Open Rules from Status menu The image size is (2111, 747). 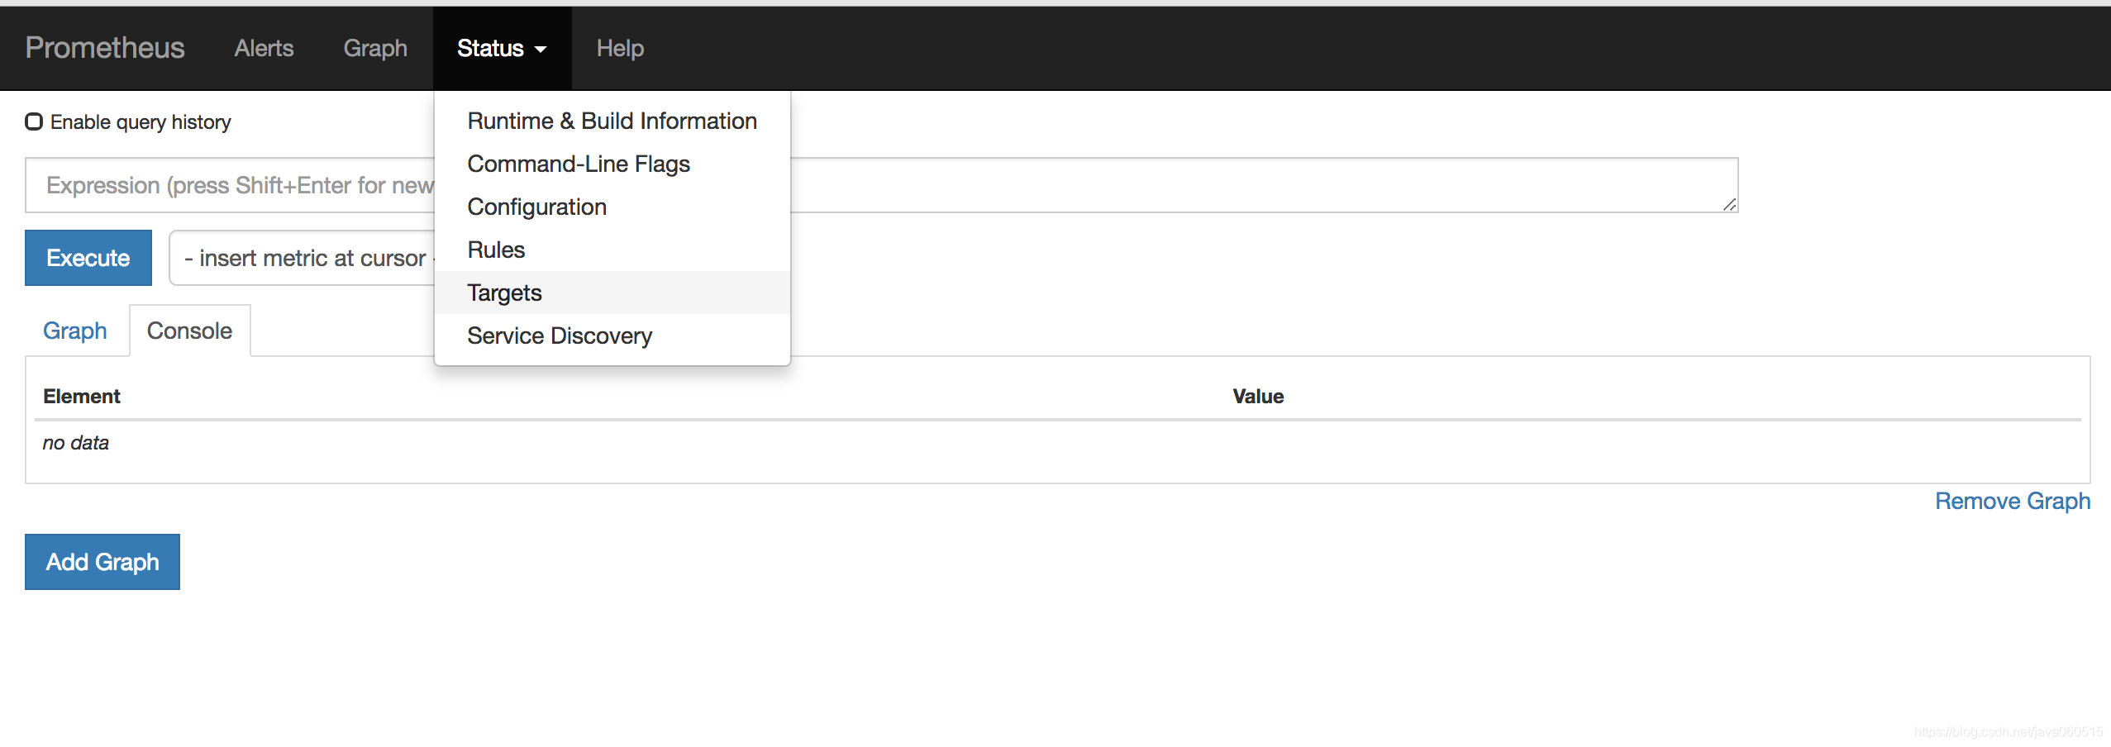[612, 250]
